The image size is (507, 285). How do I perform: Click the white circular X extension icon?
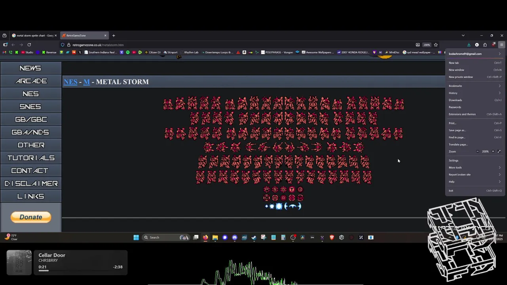click(477, 45)
